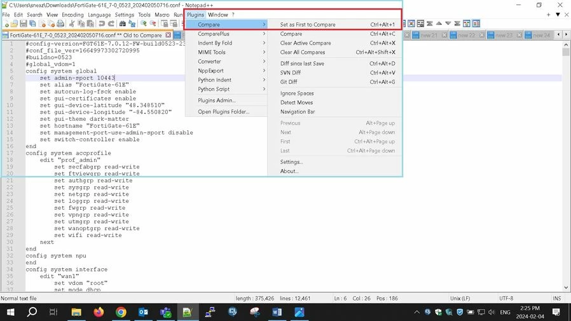Expand the Compare submenu arrow
This screenshot has height=321, width=571.
(264, 24)
